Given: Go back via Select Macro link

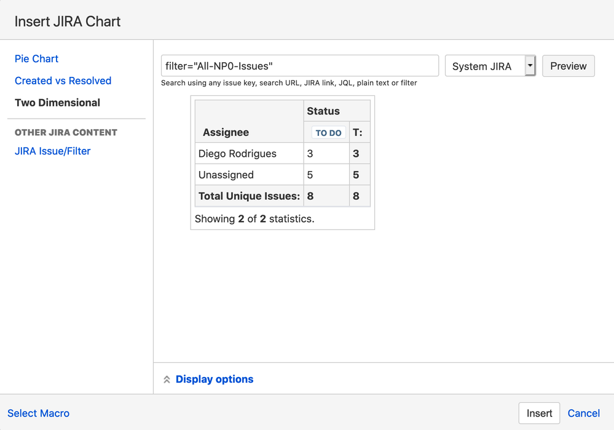Looking at the screenshot, I should [38, 413].
